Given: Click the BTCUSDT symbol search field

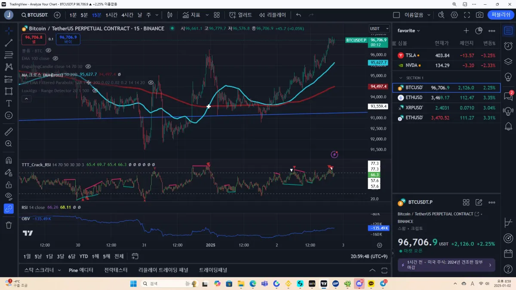Looking at the screenshot, I should tap(35, 15).
